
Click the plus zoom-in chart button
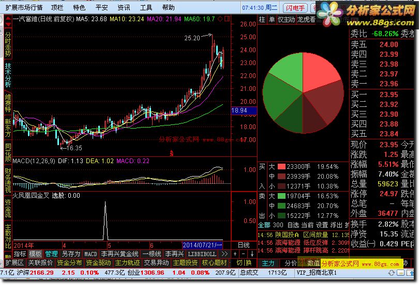pos(235,254)
